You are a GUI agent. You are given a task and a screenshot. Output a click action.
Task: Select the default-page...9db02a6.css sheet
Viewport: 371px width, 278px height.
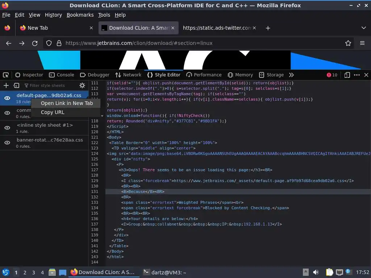click(x=44, y=98)
